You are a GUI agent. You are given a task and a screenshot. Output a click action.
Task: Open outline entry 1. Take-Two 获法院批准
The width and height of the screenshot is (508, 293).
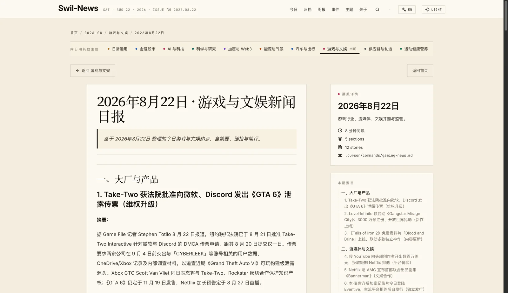pos(383,203)
